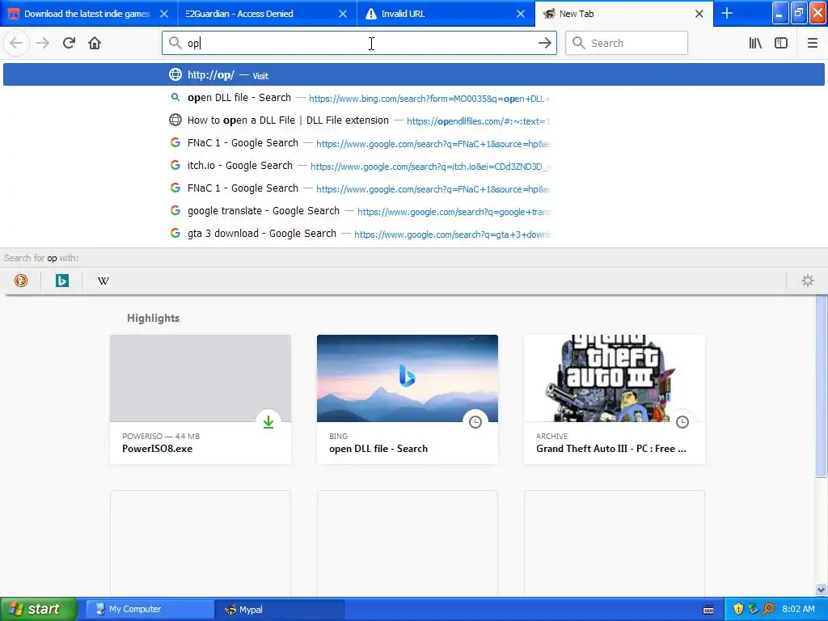Screen dimensions: 828x621
Task: Switch to Download the latest indie games tab
Action: [x=87, y=14]
